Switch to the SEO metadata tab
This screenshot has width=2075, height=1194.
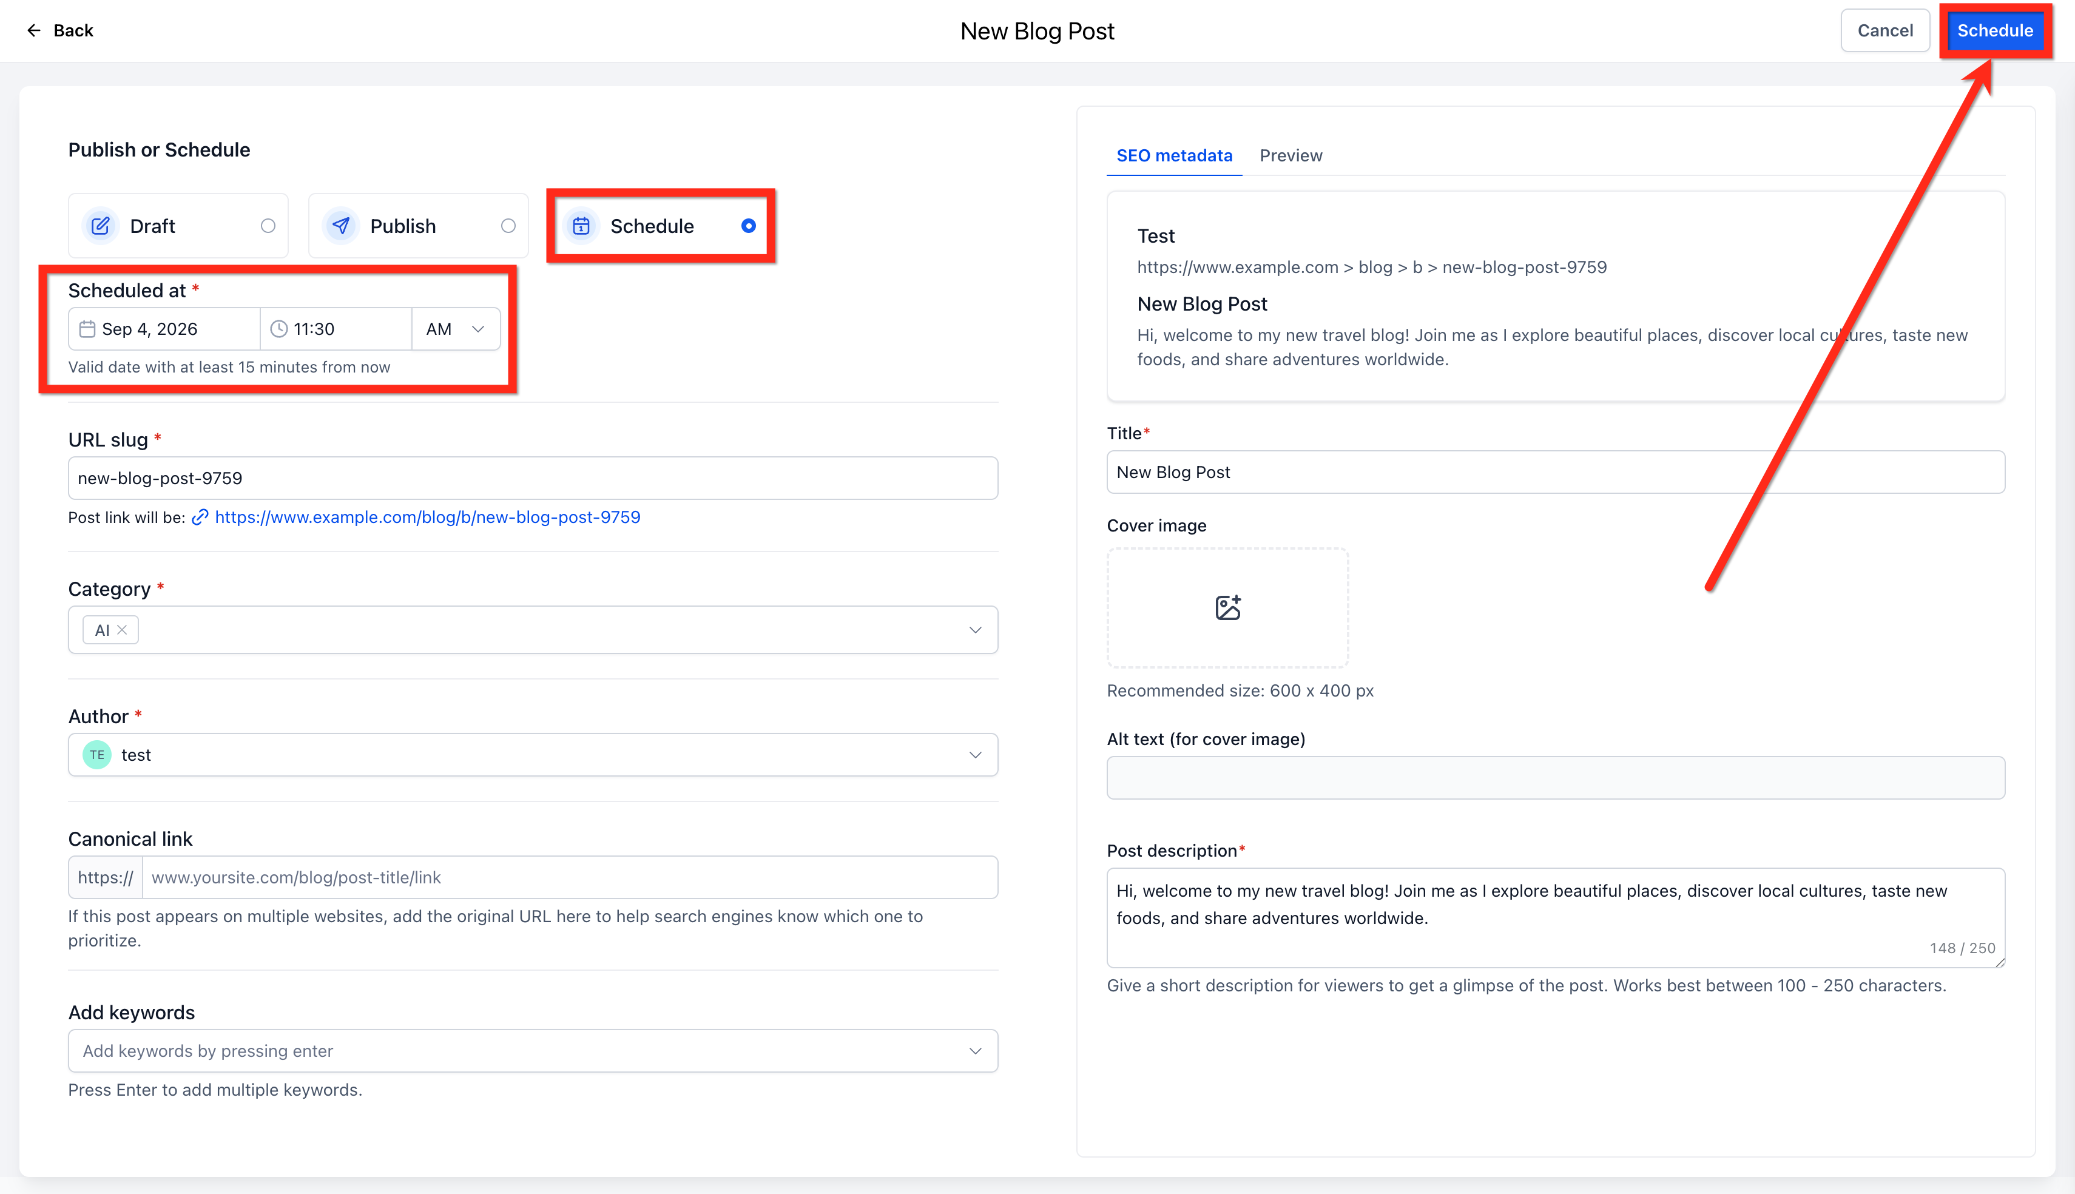[1174, 156]
